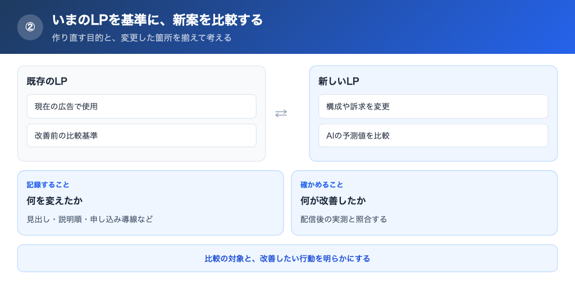Viewport: 575px width, 284px height.
Task: Click the banner 比較の対象と、改善したい行動を明らかにする
Action: click(287, 258)
